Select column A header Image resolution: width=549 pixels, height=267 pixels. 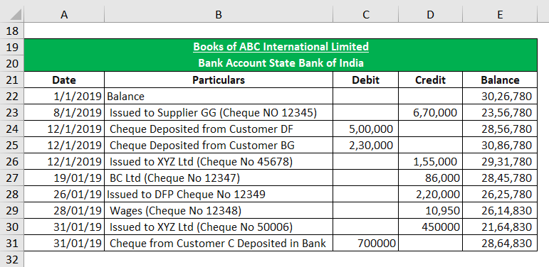tap(64, 15)
